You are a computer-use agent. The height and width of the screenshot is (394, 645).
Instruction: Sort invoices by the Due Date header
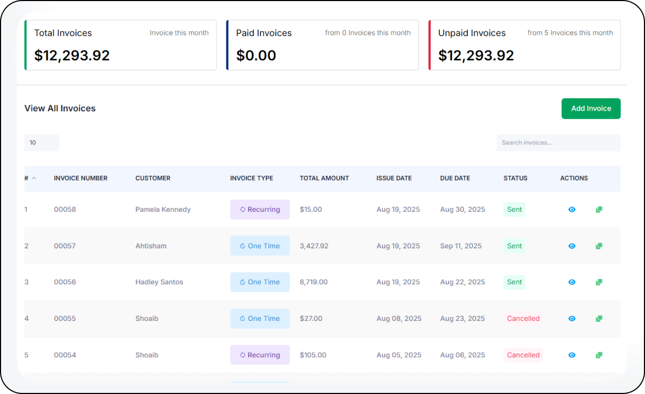click(x=455, y=178)
